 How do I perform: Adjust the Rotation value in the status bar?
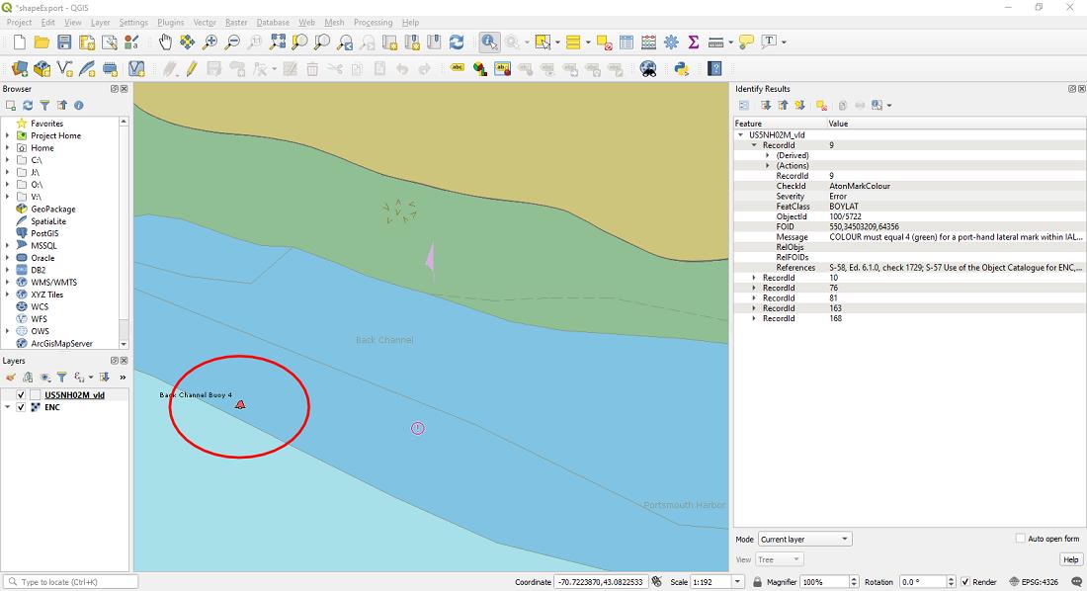pyautogui.click(x=920, y=581)
